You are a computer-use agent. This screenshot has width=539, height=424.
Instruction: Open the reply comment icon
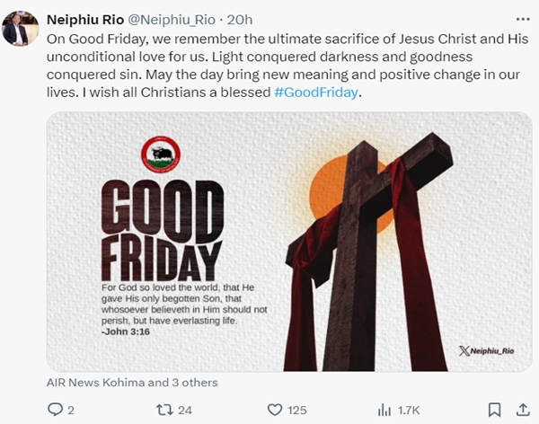point(55,410)
